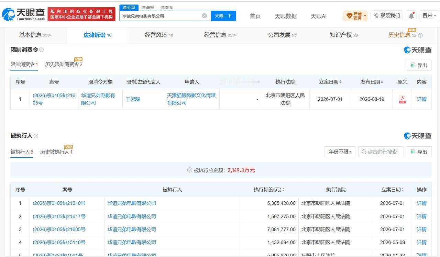This screenshot has height=257, width=440.
Task: Click help icon next to 限制消费令 heading
Action: click(x=41, y=50)
